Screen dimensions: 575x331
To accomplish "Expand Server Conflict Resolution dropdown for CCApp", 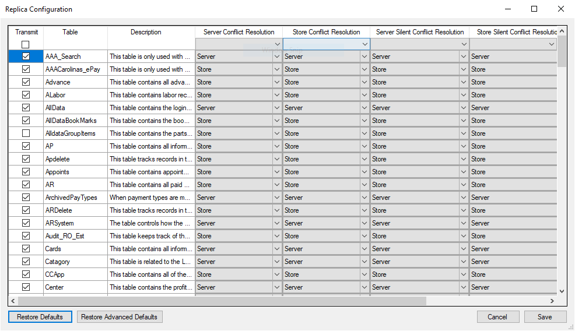I will pyautogui.click(x=277, y=274).
